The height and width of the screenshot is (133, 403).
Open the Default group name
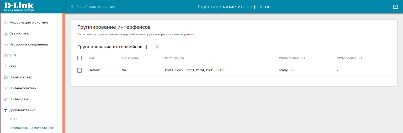point(94,70)
